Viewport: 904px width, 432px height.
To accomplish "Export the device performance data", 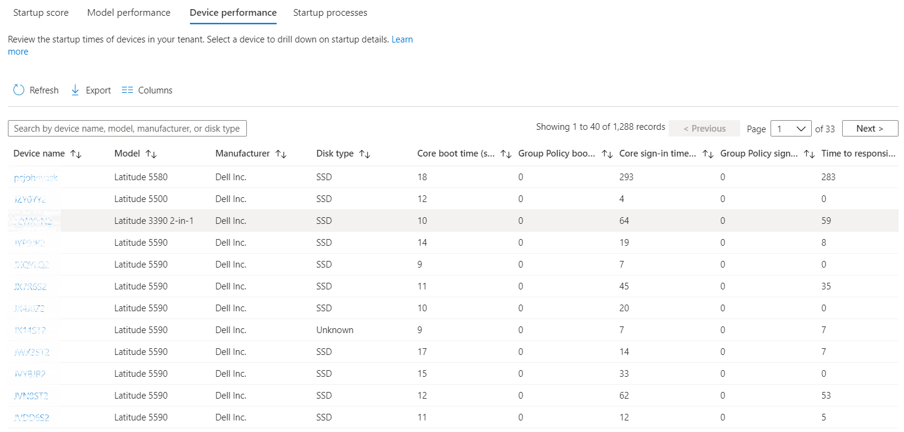I will click(90, 90).
